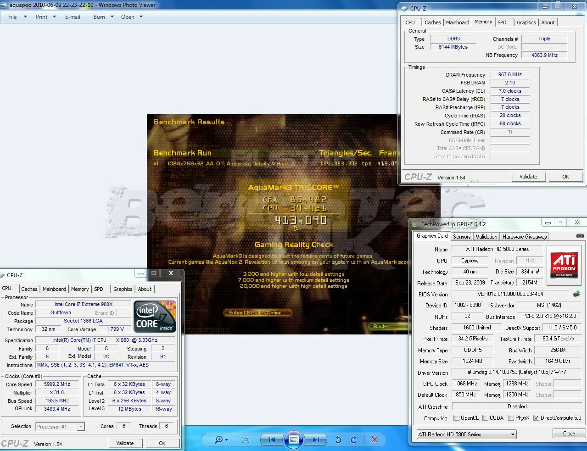Click the CPU-Z Memory window title icon
Viewport: 587px width, 451px height.
pos(404,8)
